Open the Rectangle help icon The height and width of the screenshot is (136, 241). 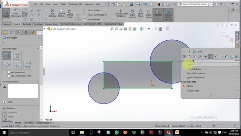(x=40, y=38)
